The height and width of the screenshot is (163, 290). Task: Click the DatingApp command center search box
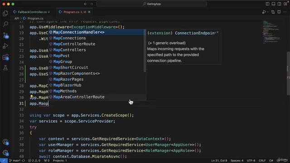[151, 4]
